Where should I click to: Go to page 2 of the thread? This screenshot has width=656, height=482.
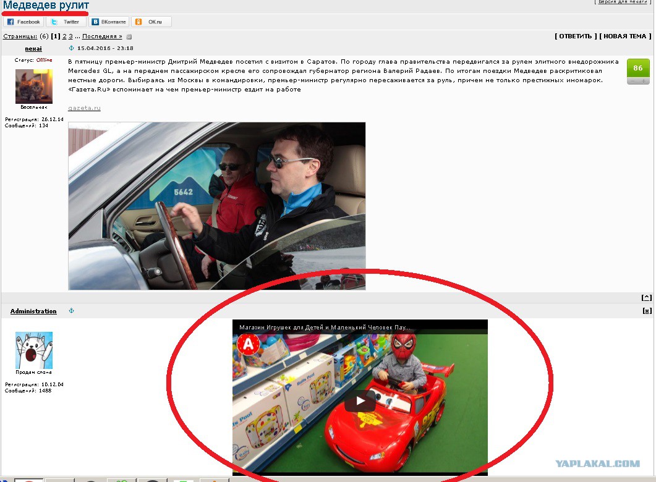64,36
